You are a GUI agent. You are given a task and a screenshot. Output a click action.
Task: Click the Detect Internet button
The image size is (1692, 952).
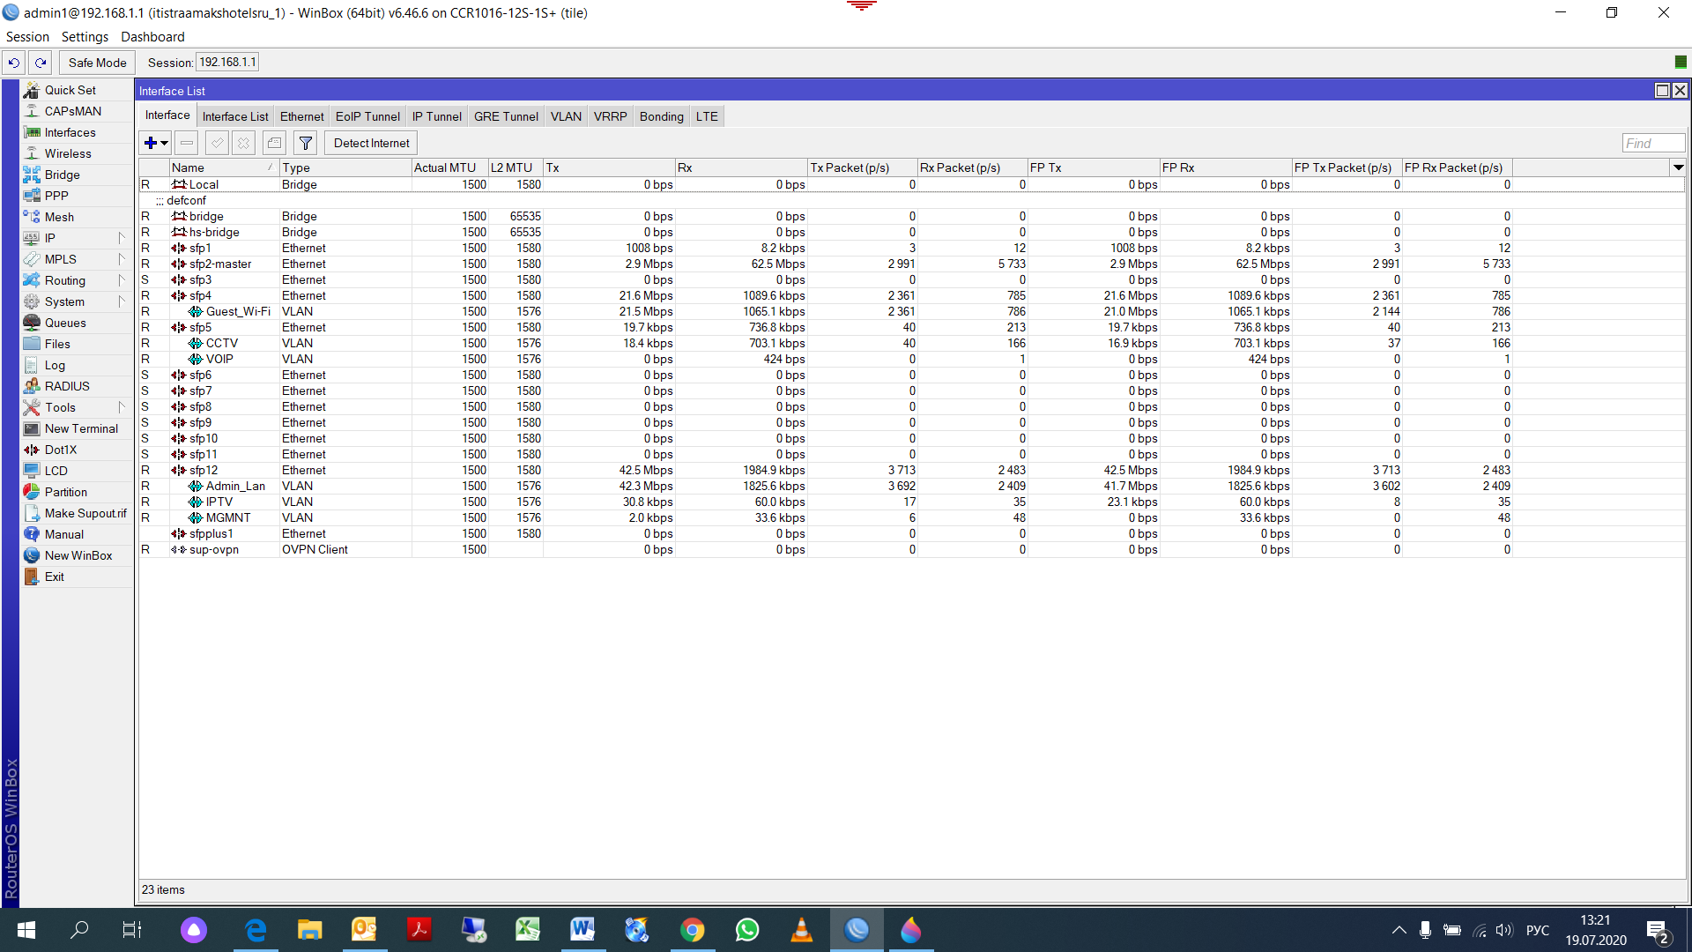[x=371, y=143]
